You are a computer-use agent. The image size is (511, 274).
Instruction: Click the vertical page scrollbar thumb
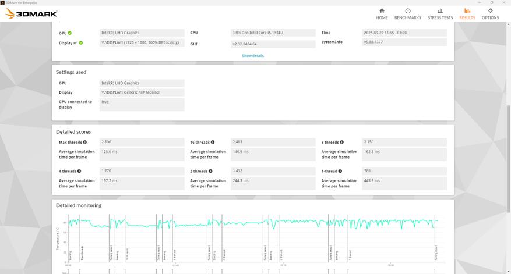click(508, 159)
